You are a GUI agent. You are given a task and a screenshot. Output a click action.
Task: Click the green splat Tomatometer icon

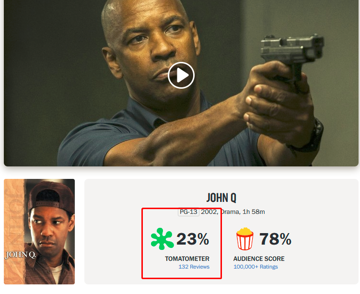pyautogui.click(x=162, y=239)
